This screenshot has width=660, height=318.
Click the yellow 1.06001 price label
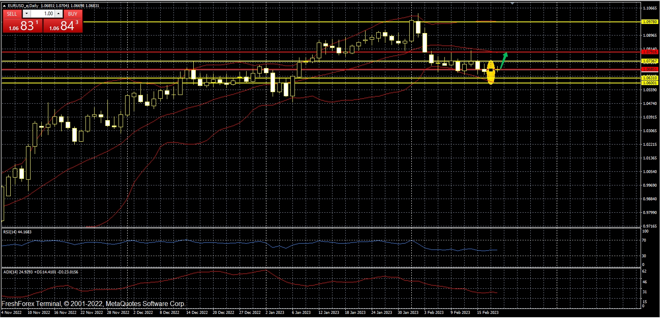click(650, 83)
